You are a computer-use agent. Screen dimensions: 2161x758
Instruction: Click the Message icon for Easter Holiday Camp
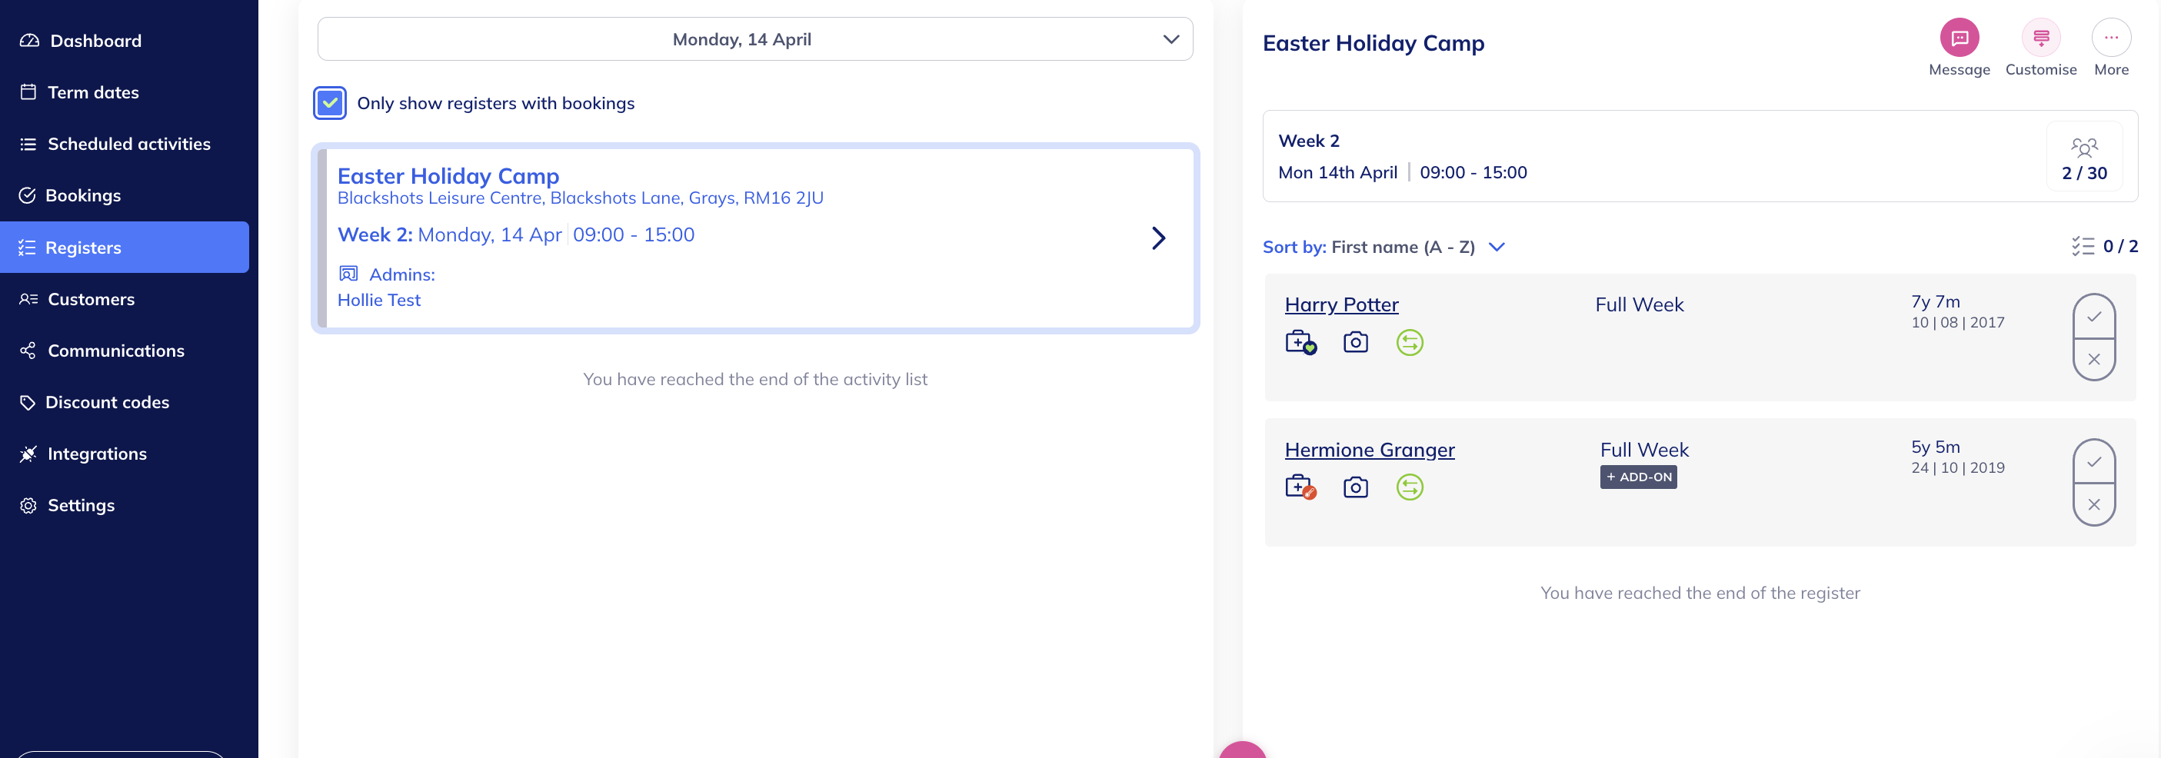[x=1959, y=38]
